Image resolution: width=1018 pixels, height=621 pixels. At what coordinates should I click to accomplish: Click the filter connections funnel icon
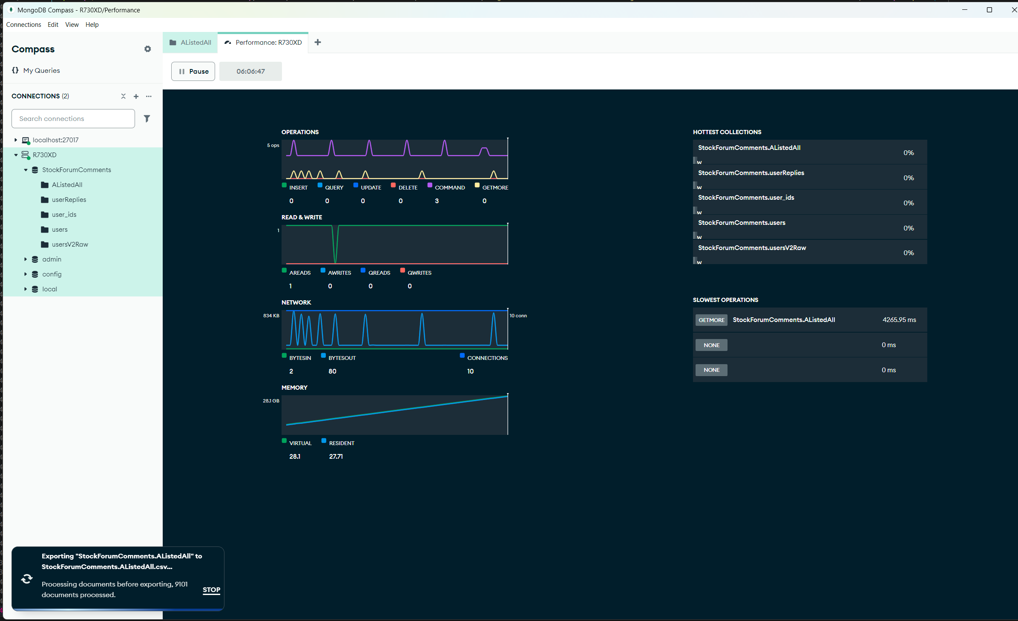pyautogui.click(x=147, y=119)
